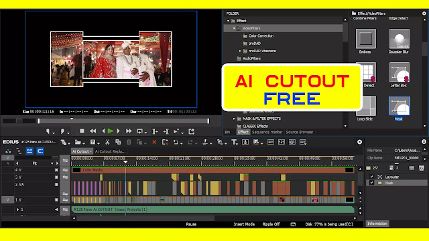The width and height of the screenshot is (429, 241).
Task: Open the audio mixer icon
Action: coord(282,142)
